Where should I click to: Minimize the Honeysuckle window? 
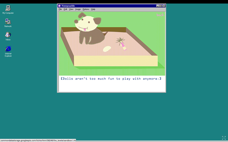pyautogui.click(x=158, y=6)
